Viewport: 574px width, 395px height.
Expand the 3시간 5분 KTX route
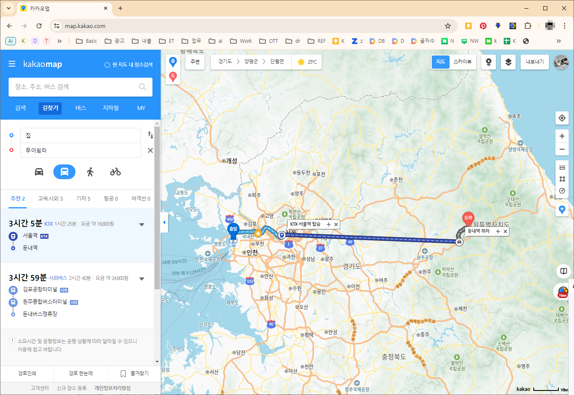(142, 224)
